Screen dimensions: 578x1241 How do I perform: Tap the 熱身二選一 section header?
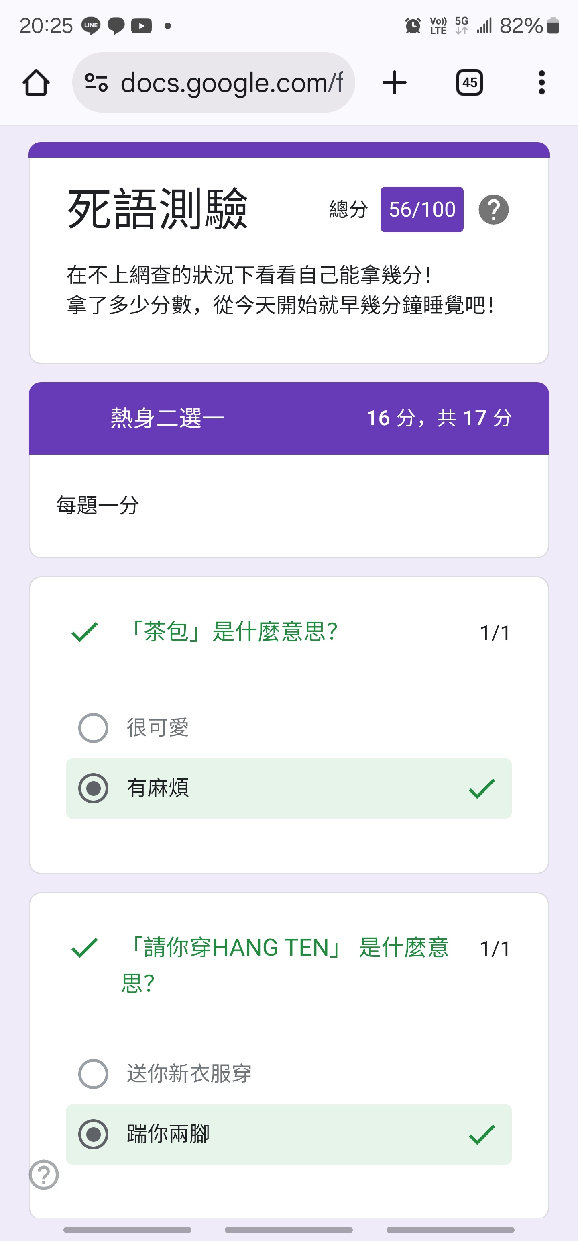pos(167,418)
